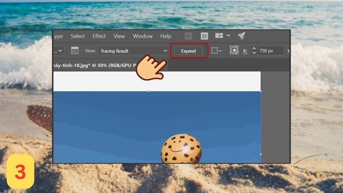Expand the Arrange Documents dropdown arrow
Viewport: 343px width, 193px height.
228,35
